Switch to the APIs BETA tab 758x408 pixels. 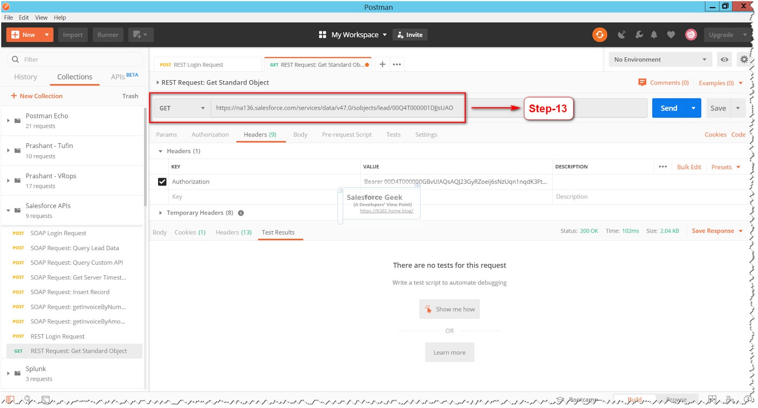pyautogui.click(x=125, y=76)
